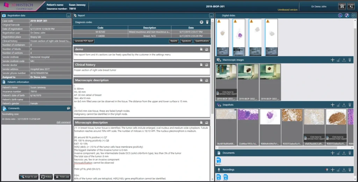Download icon in Snapshots header

pyautogui.click(x=344, y=105)
